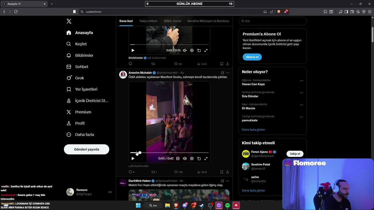Open Windows Start menu
This screenshot has height=210, width=374.
138,205
